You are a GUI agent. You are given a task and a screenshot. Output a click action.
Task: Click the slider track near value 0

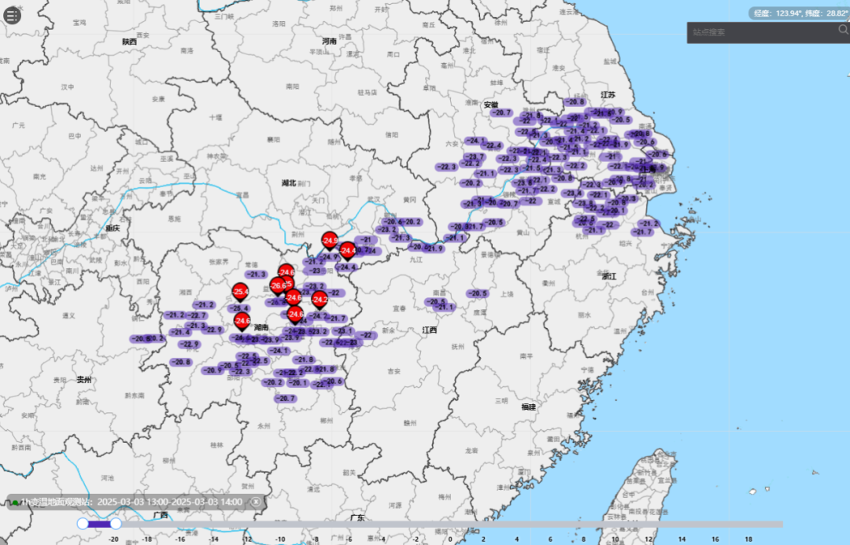(449, 524)
